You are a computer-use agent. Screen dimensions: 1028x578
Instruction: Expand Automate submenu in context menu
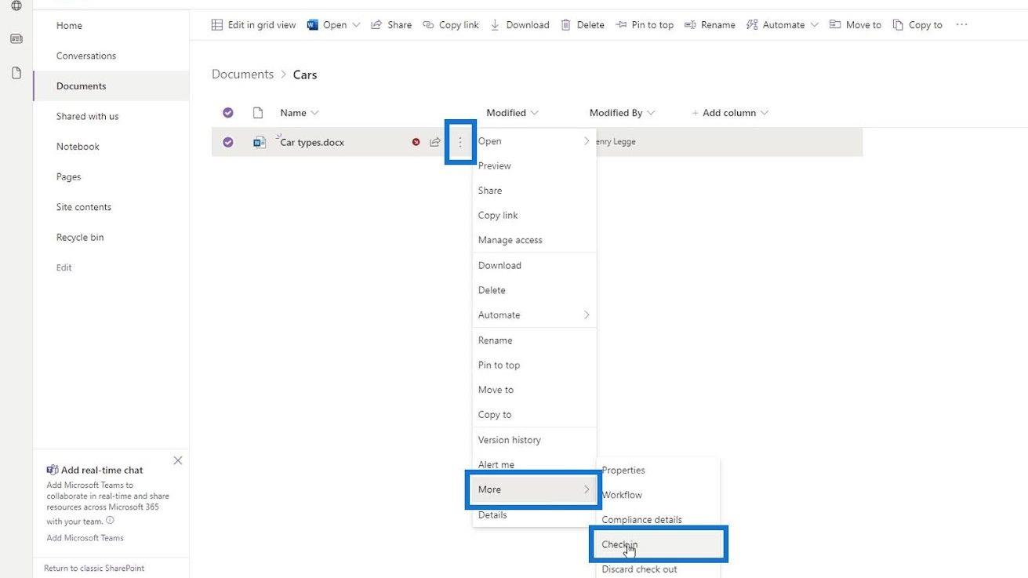click(x=534, y=315)
